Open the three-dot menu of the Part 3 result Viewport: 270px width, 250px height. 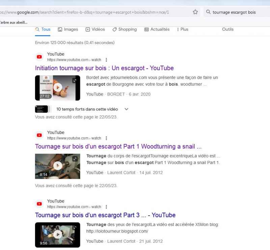[106, 207]
